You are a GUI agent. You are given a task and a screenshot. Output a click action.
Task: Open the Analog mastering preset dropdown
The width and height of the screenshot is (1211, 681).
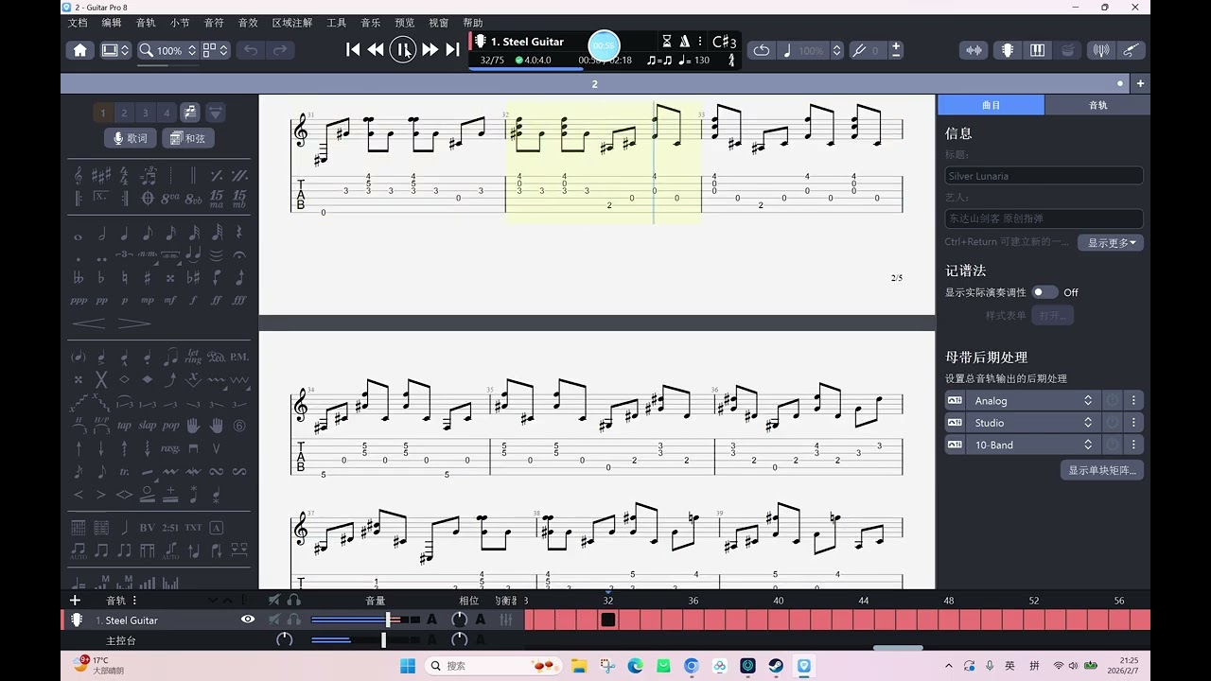coord(1033,401)
